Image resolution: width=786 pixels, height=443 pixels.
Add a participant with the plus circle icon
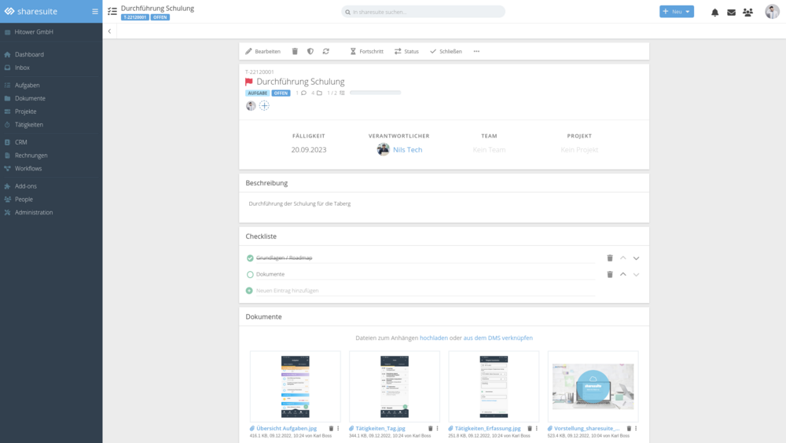264,106
